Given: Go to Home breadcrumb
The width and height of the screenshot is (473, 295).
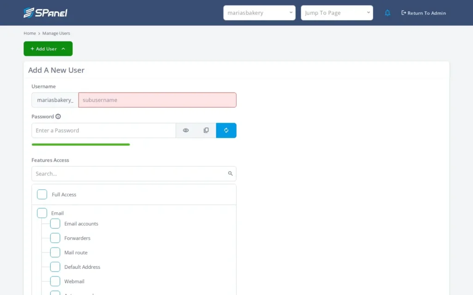Looking at the screenshot, I should tap(30, 33).
